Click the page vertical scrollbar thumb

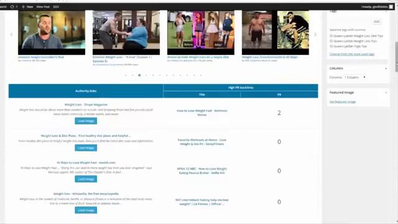click(397, 57)
